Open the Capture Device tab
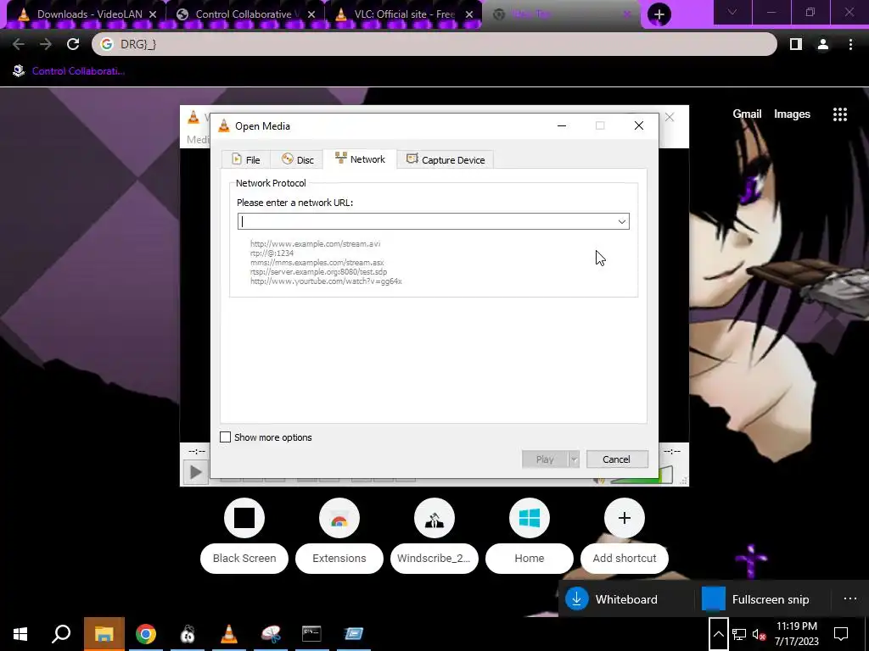869x651 pixels. coord(446,159)
